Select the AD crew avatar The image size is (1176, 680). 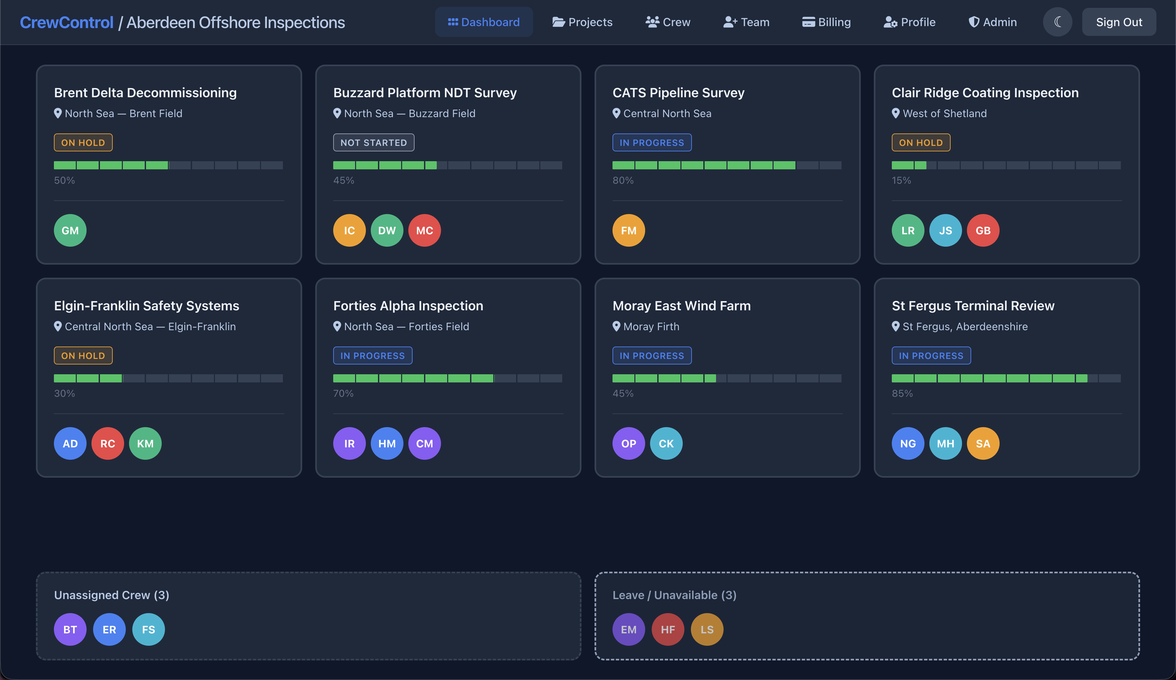tap(70, 443)
